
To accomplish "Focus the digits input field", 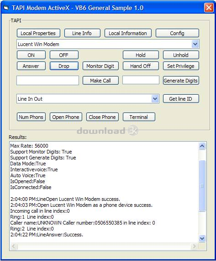I will coord(141,80).
